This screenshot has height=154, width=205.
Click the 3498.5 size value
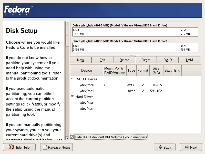(157, 85)
